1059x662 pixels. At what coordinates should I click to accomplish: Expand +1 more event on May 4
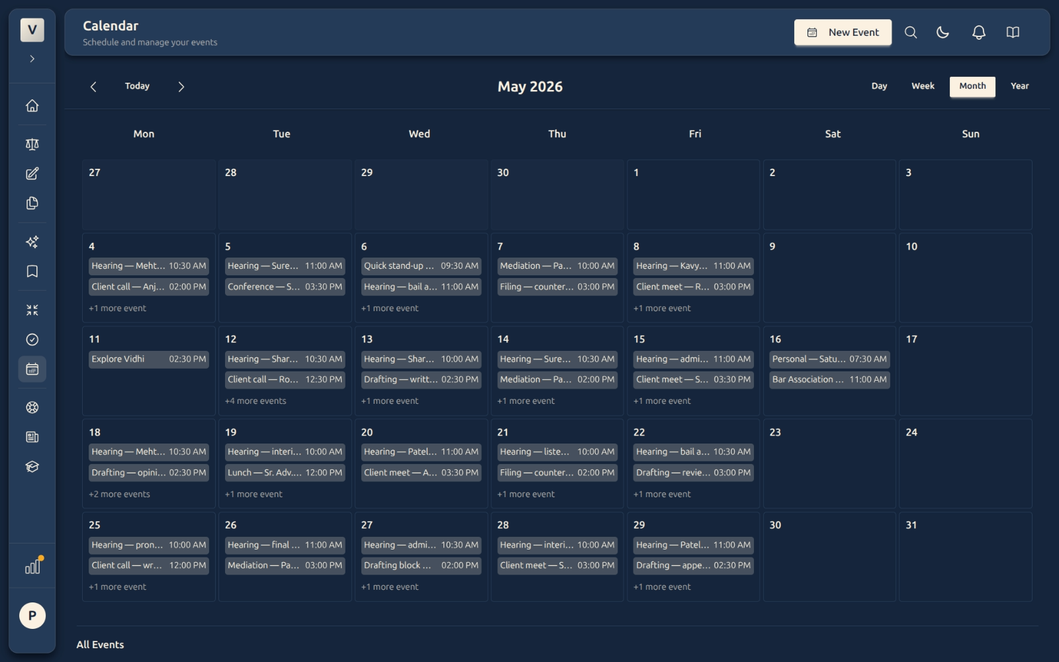click(x=118, y=308)
